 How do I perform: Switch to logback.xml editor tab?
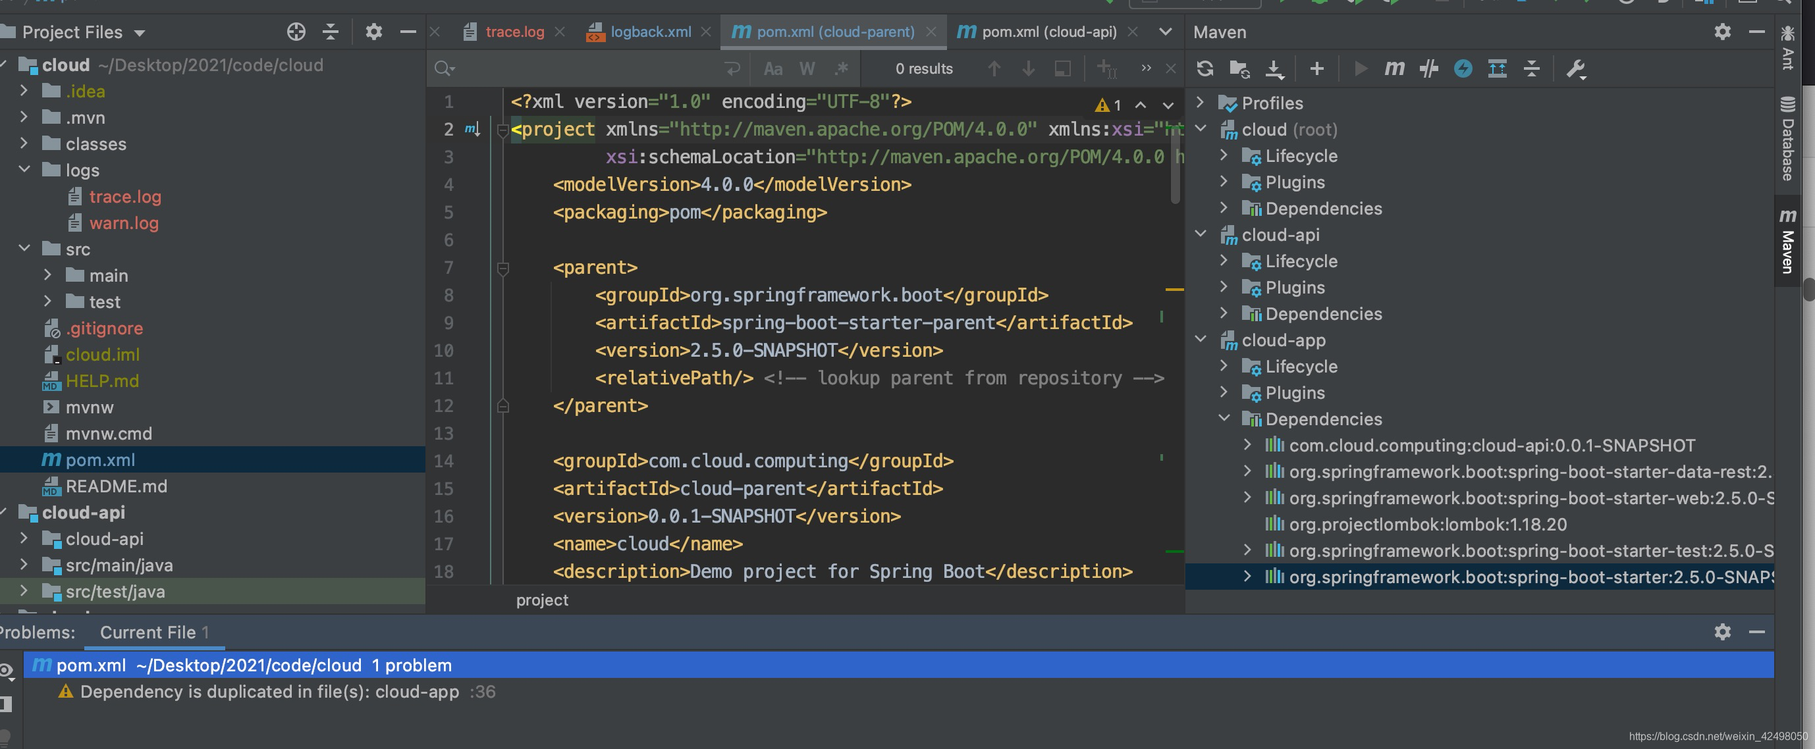649,32
